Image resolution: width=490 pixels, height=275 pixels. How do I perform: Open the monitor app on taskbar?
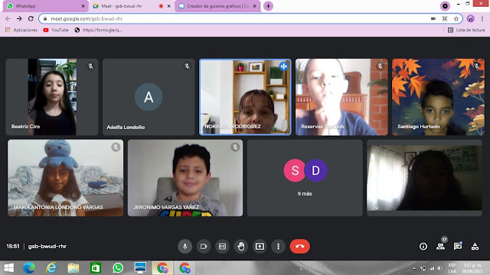coord(140,268)
